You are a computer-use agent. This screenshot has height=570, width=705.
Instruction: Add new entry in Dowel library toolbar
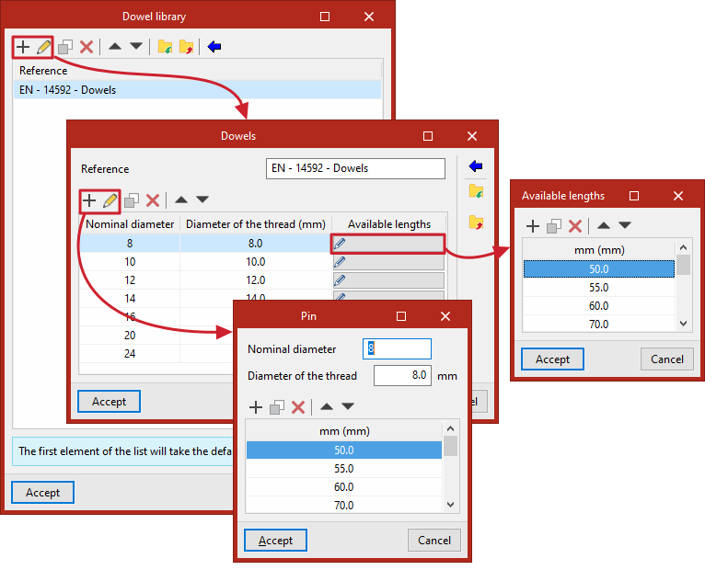pyautogui.click(x=23, y=47)
